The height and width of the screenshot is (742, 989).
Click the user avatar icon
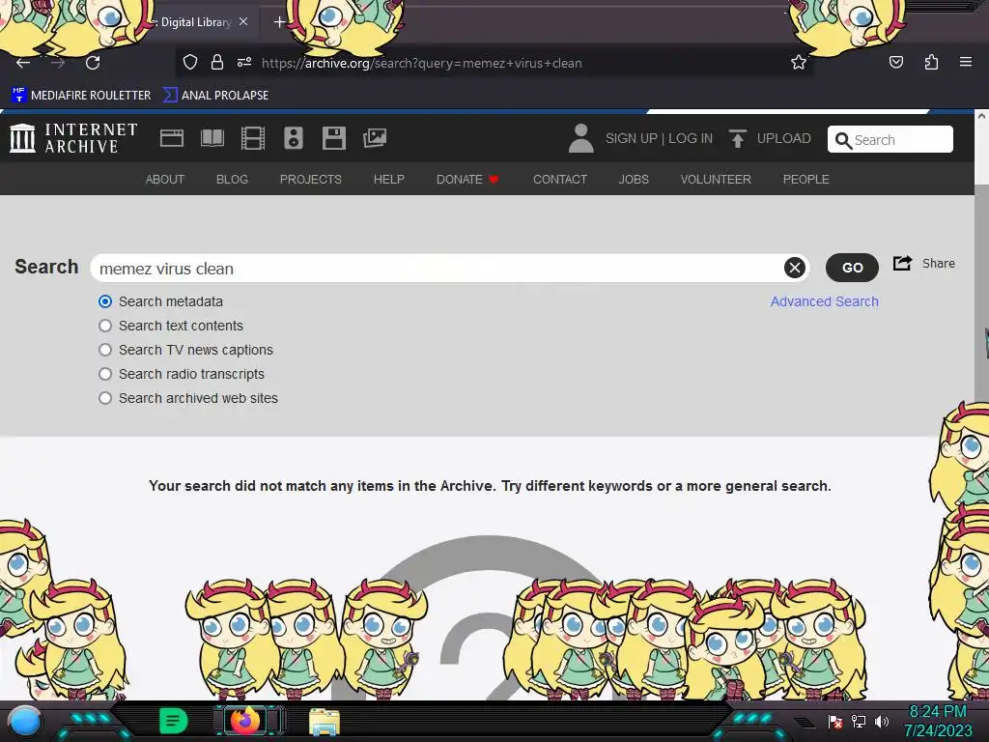(x=580, y=138)
